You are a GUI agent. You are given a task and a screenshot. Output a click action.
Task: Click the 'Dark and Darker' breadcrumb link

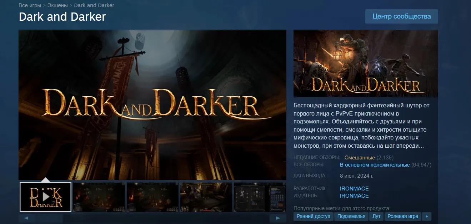pyautogui.click(x=94, y=5)
